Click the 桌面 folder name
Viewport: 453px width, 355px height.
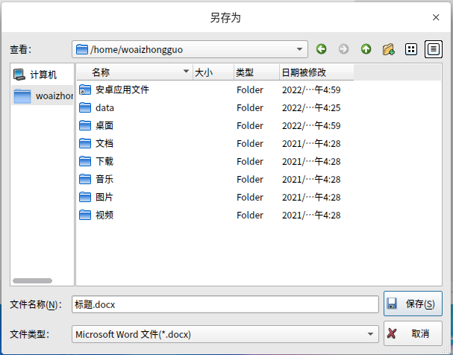click(104, 125)
